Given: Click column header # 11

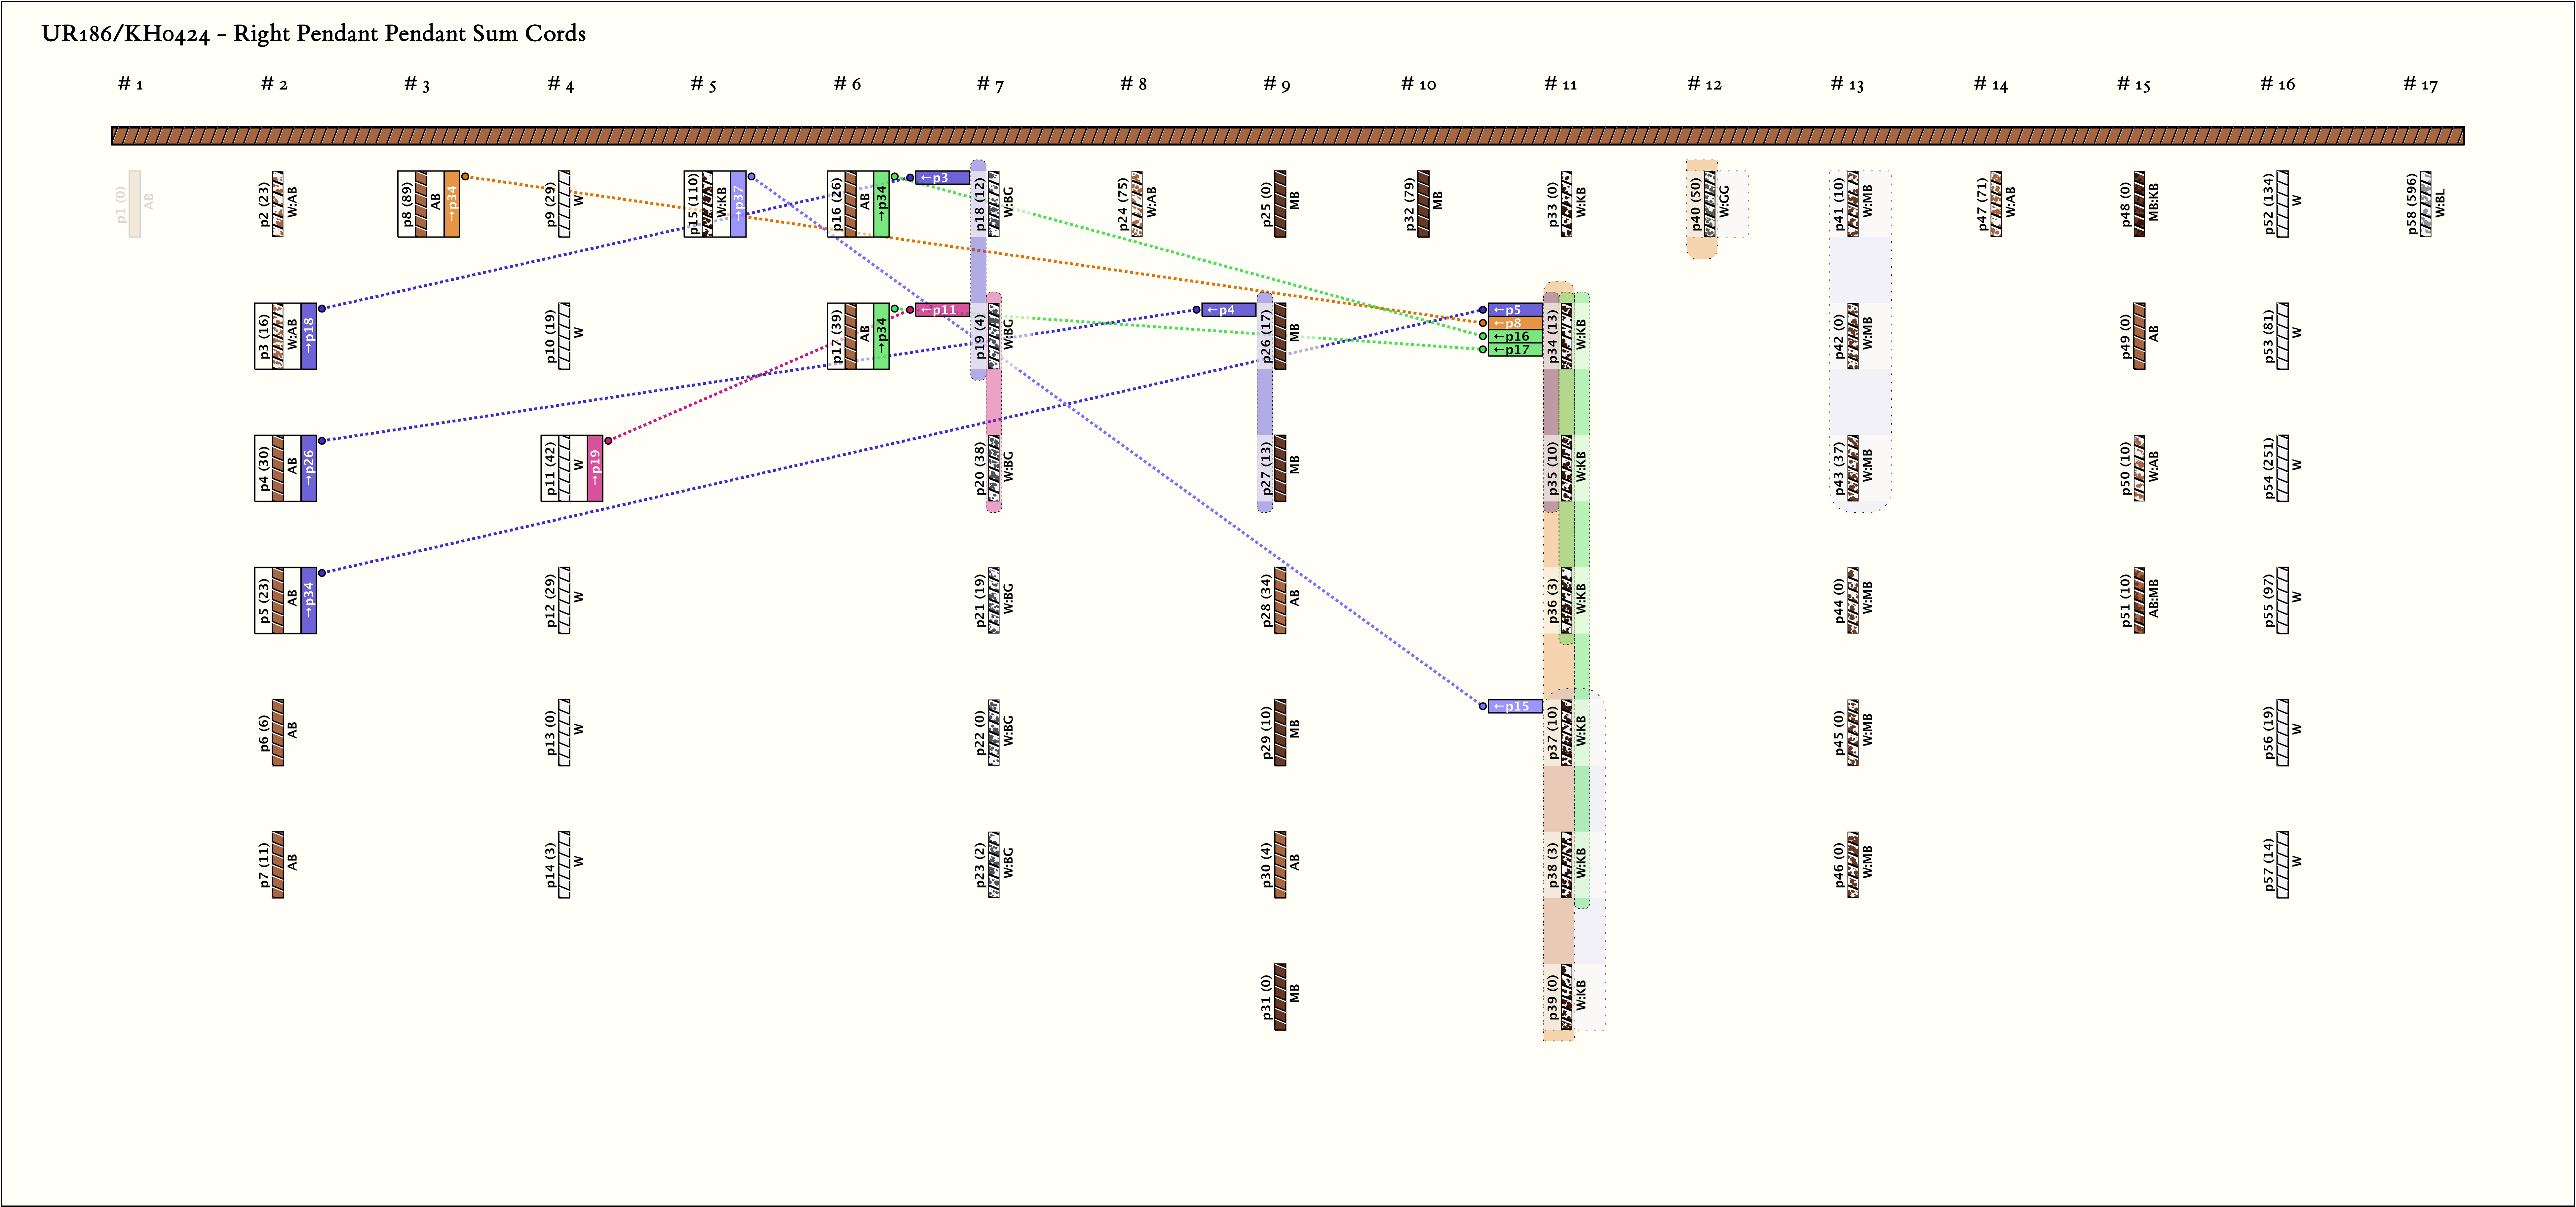Looking at the screenshot, I should [x=1561, y=84].
